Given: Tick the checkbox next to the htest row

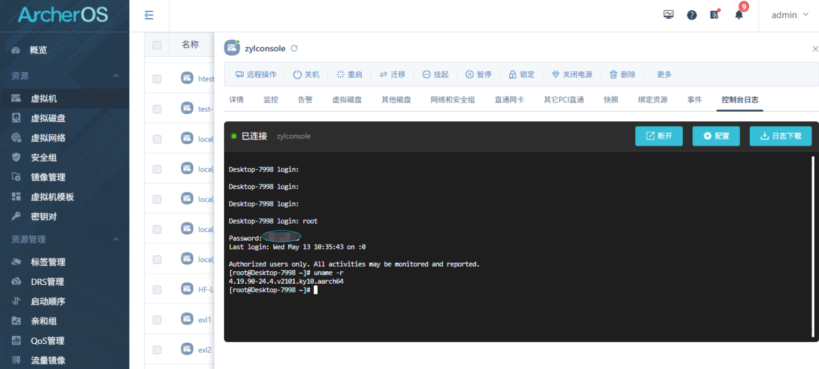Looking at the screenshot, I should (157, 79).
